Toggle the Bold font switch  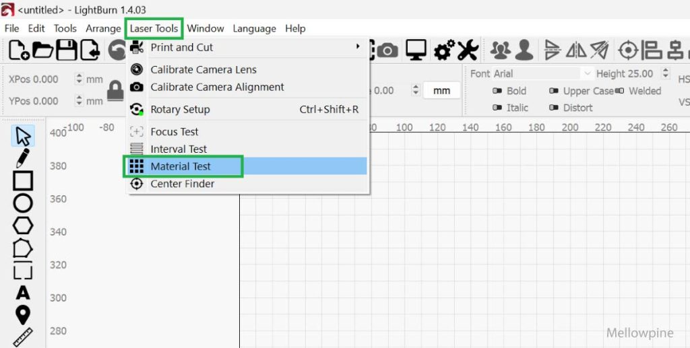click(497, 91)
